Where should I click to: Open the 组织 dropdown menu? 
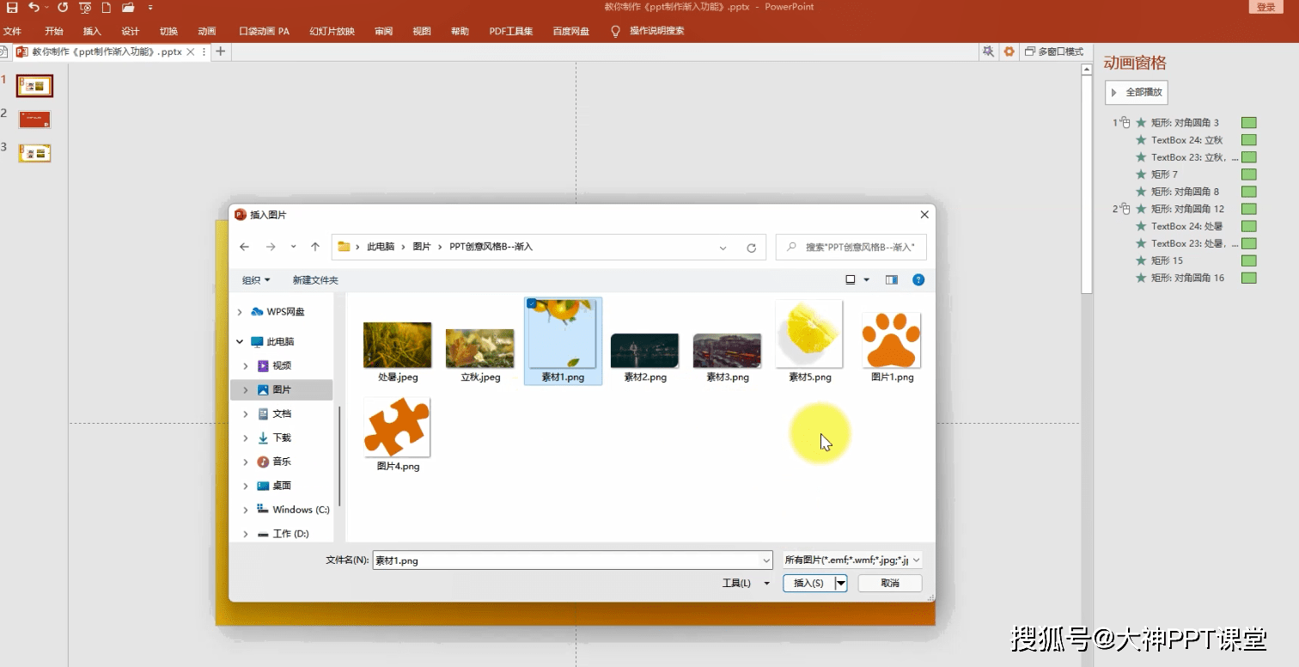pyautogui.click(x=256, y=280)
